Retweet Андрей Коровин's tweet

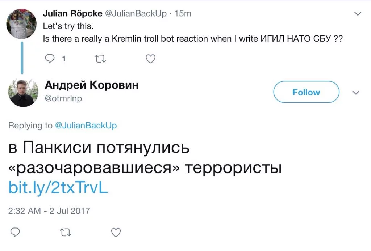tap(64, 232)
